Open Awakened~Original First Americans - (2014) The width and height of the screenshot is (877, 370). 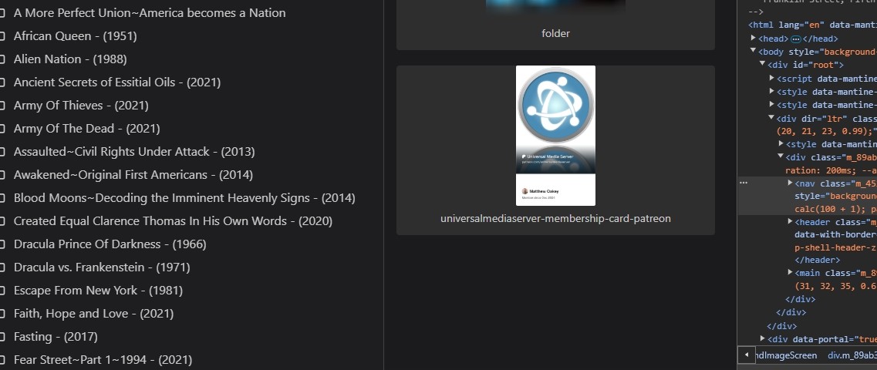click(133, 175)
